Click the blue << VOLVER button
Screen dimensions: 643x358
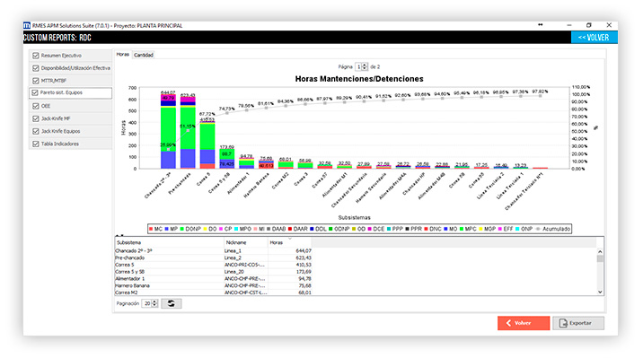coord(594,38)
